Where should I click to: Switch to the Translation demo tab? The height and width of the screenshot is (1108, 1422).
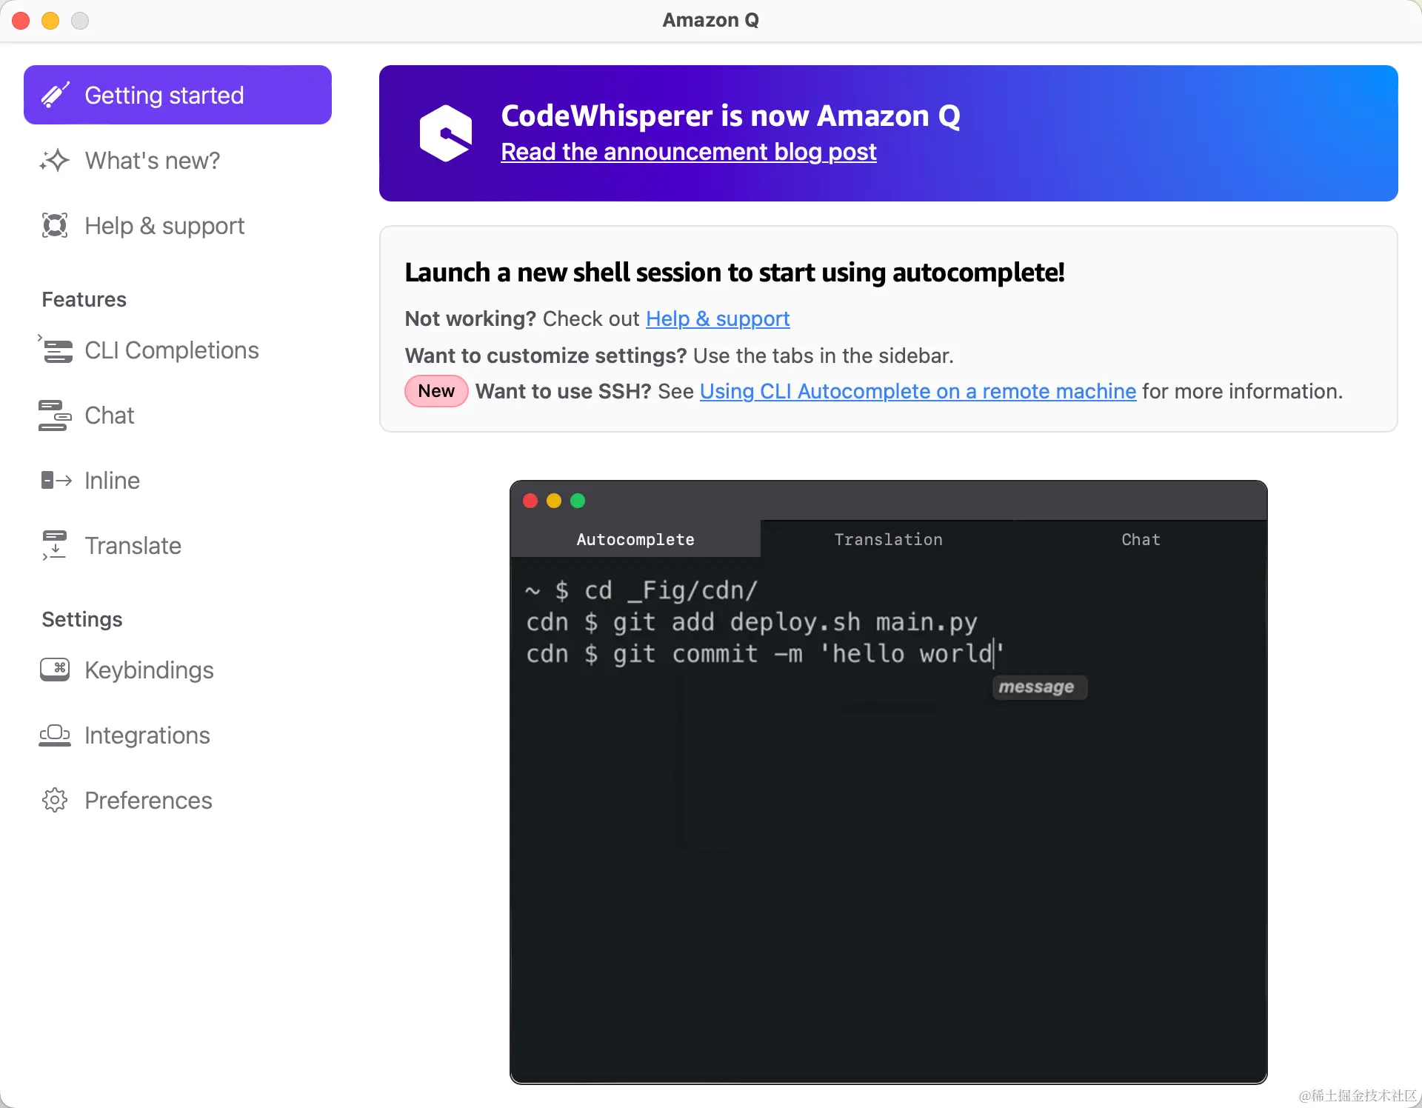tap(888, 539)
